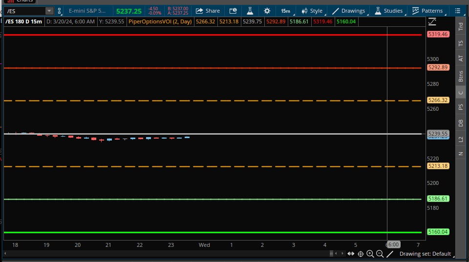Click the scrollbar left step arrow
The height and width of the screenshot is (262, 469).
(x=336, y=254)
